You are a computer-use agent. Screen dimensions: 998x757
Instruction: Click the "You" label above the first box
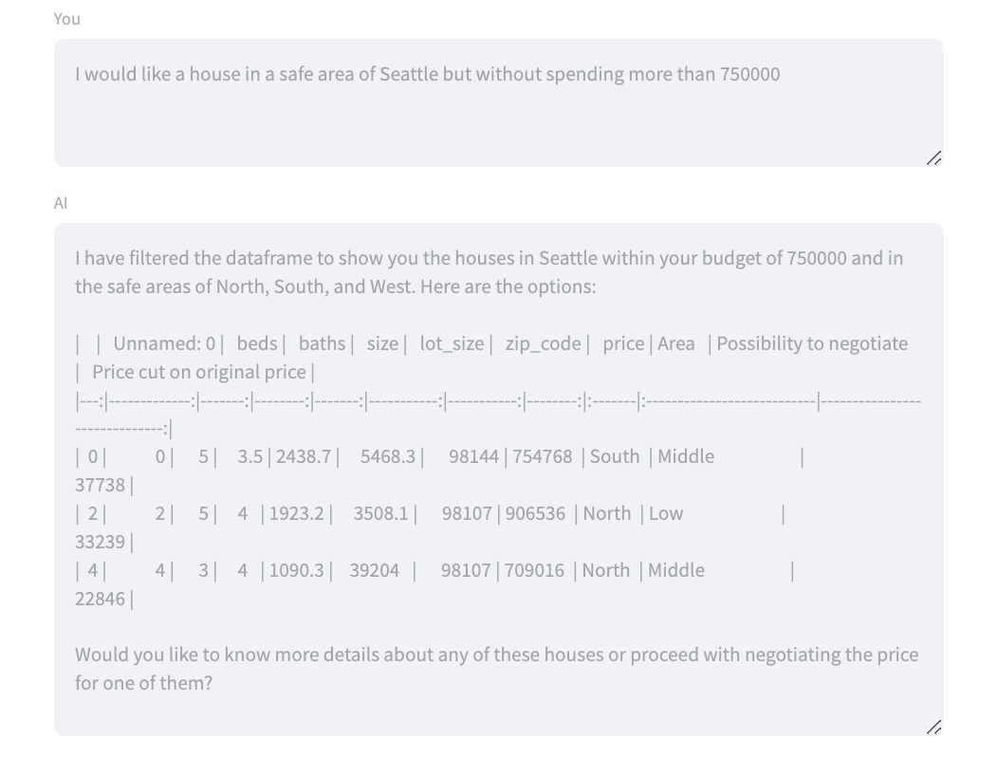(x=67, y=19)
